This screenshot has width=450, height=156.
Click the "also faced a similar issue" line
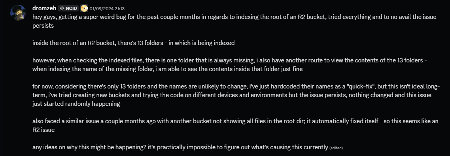pos(235,121)
